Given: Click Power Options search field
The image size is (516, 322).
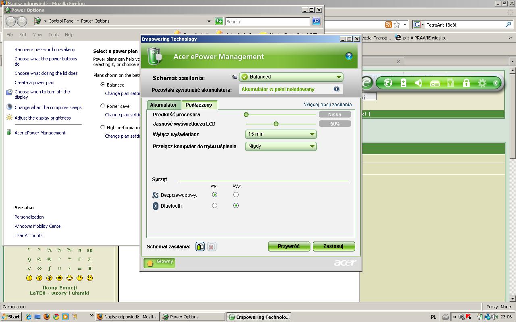Looking at the screenshot, I should click(268, 21).
